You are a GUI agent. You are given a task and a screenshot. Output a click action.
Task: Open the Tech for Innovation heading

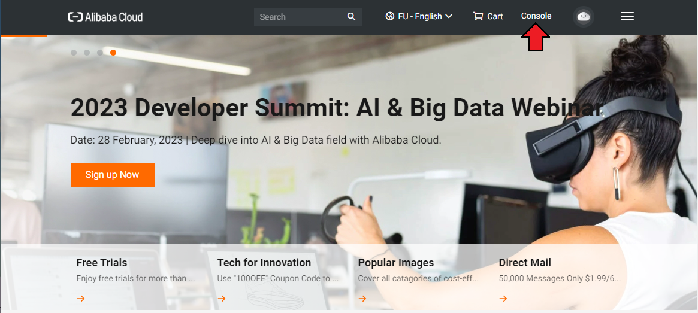(x=264, y=263)
